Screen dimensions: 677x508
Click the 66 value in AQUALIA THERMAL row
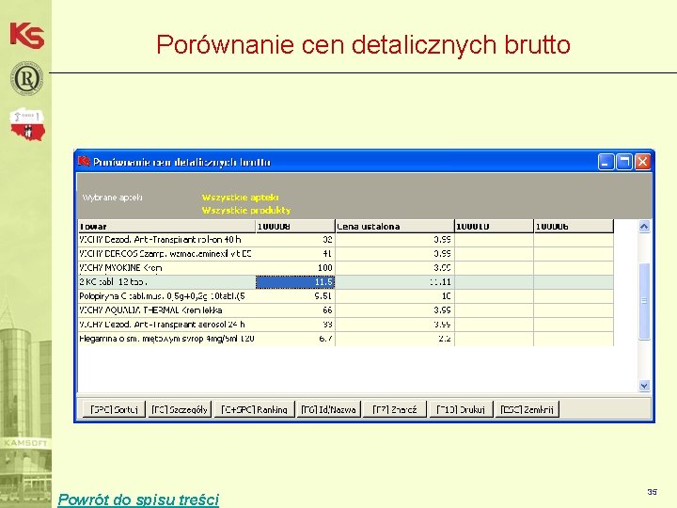point(327,310)
